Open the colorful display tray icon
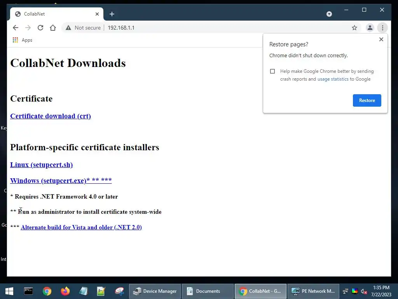398x299 pixels. click(354, 291)
